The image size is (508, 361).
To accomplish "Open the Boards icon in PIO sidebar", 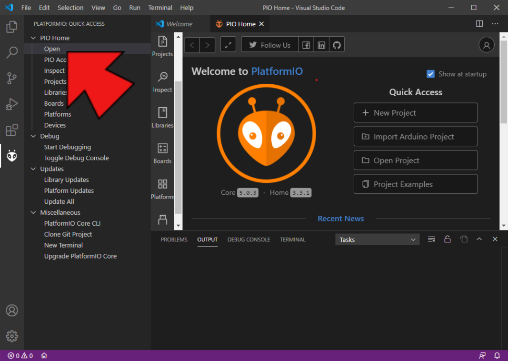I will point(162,153).
